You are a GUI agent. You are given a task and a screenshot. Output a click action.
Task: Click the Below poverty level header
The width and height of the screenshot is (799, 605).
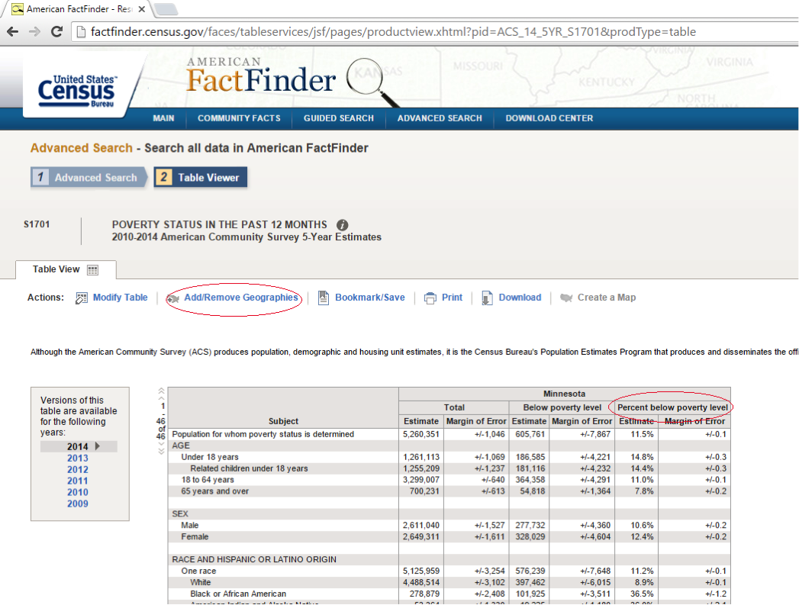(562, 407)
